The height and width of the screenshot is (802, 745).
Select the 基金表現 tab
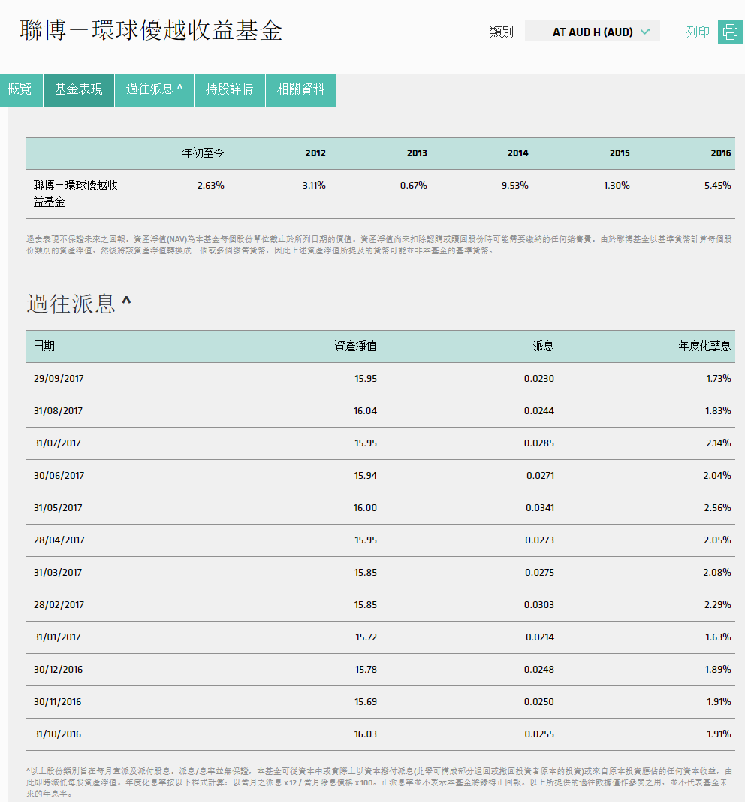[79, 89]
